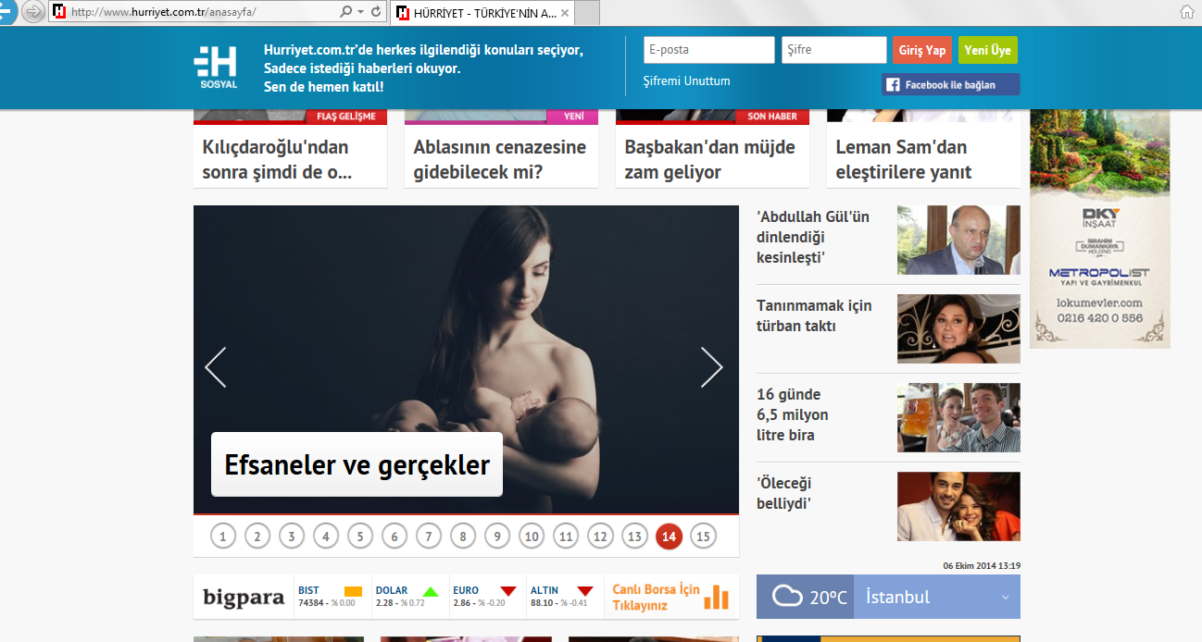Click the Canlı Borsa bar chart icon

click(x=716, y=597)
